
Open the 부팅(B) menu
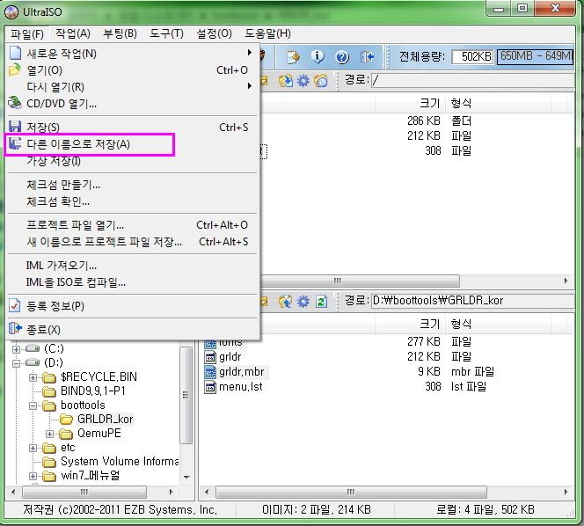coord(120,33)
